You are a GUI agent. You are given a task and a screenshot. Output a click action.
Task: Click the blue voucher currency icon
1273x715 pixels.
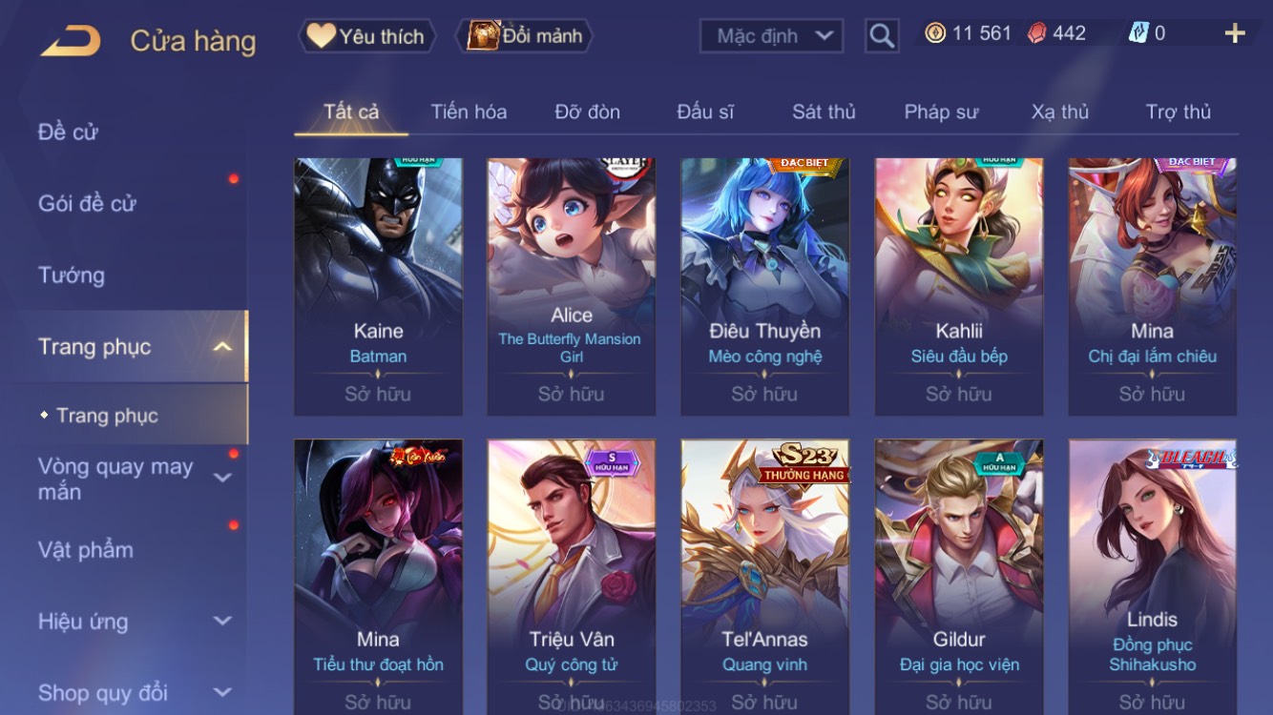[1138, 33]
